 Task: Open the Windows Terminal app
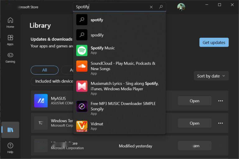tap(194, 123)
